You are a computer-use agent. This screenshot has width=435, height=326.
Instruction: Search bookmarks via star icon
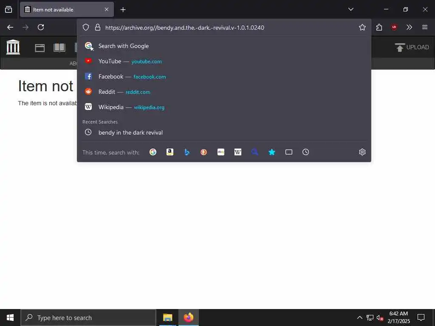(272, 152)
